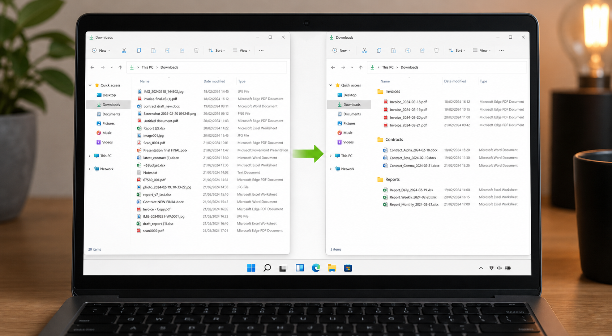Click Cut icon in left Downloads window
The height and width of the screenshot is (336, 612).
point(124,51)
